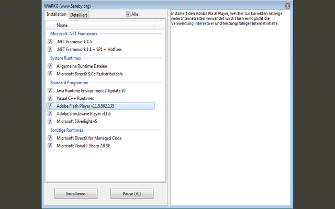Collapse the Microsoft .NET Framework group
The image size is (335, 209).
click(x=73, y=33)
